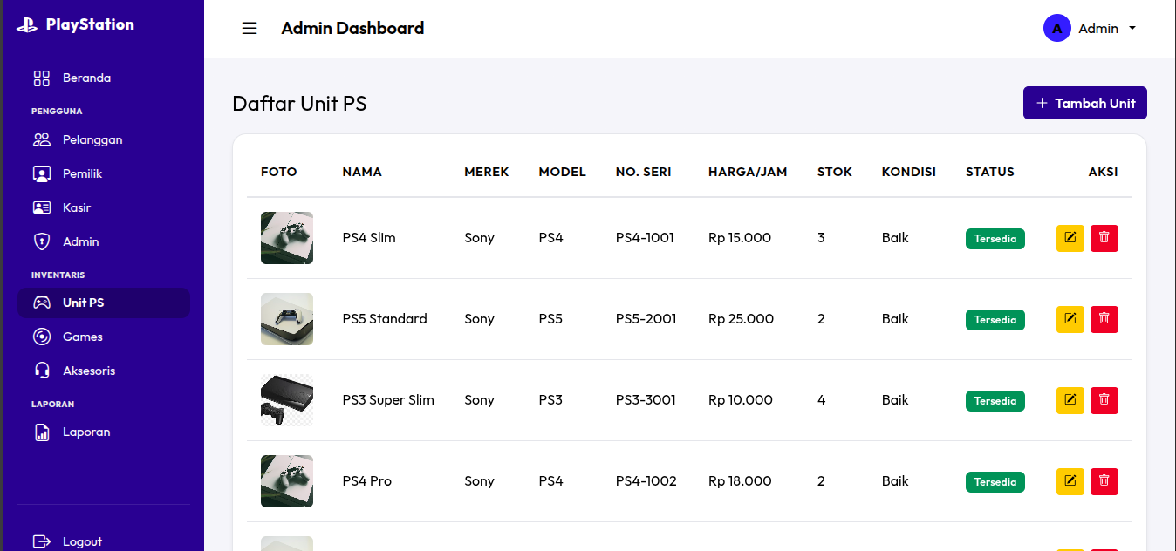Click the Tersedia badge for PS5 Standard

[x=995, y=320]
